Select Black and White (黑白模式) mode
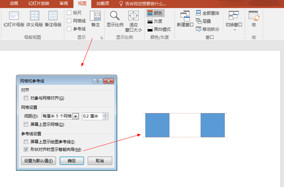284x187 pixels. [x=159, y=29]
